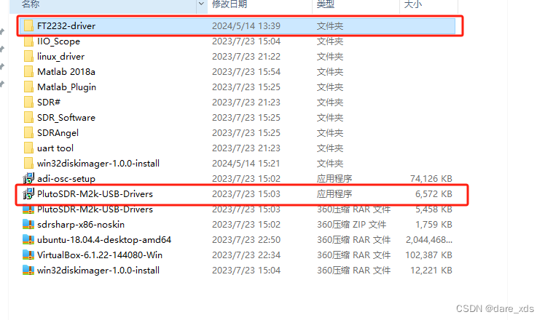Click the win32diskimager-1.0.0-install folder icon

click(x=28, y=164)
